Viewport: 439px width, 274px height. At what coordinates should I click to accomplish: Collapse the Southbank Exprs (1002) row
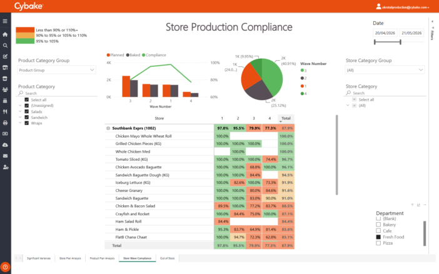coord(108,128)
